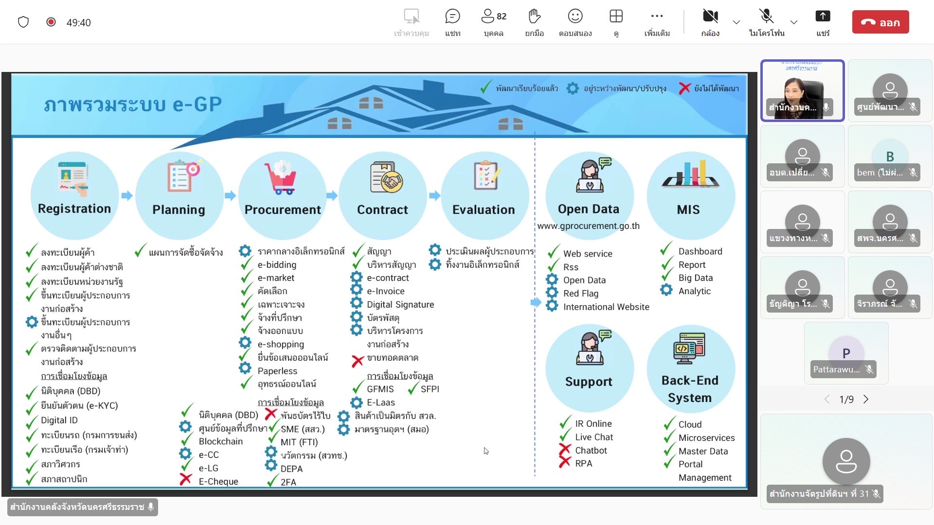The height and width of the screenshot is (525, 934).
Task: Click the 'Live Chat' text
Action: (x=594, y=437)
